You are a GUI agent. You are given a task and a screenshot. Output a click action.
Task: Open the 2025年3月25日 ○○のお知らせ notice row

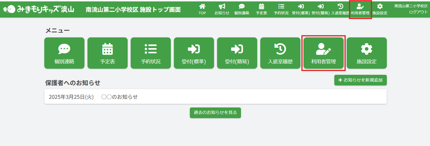215,97
